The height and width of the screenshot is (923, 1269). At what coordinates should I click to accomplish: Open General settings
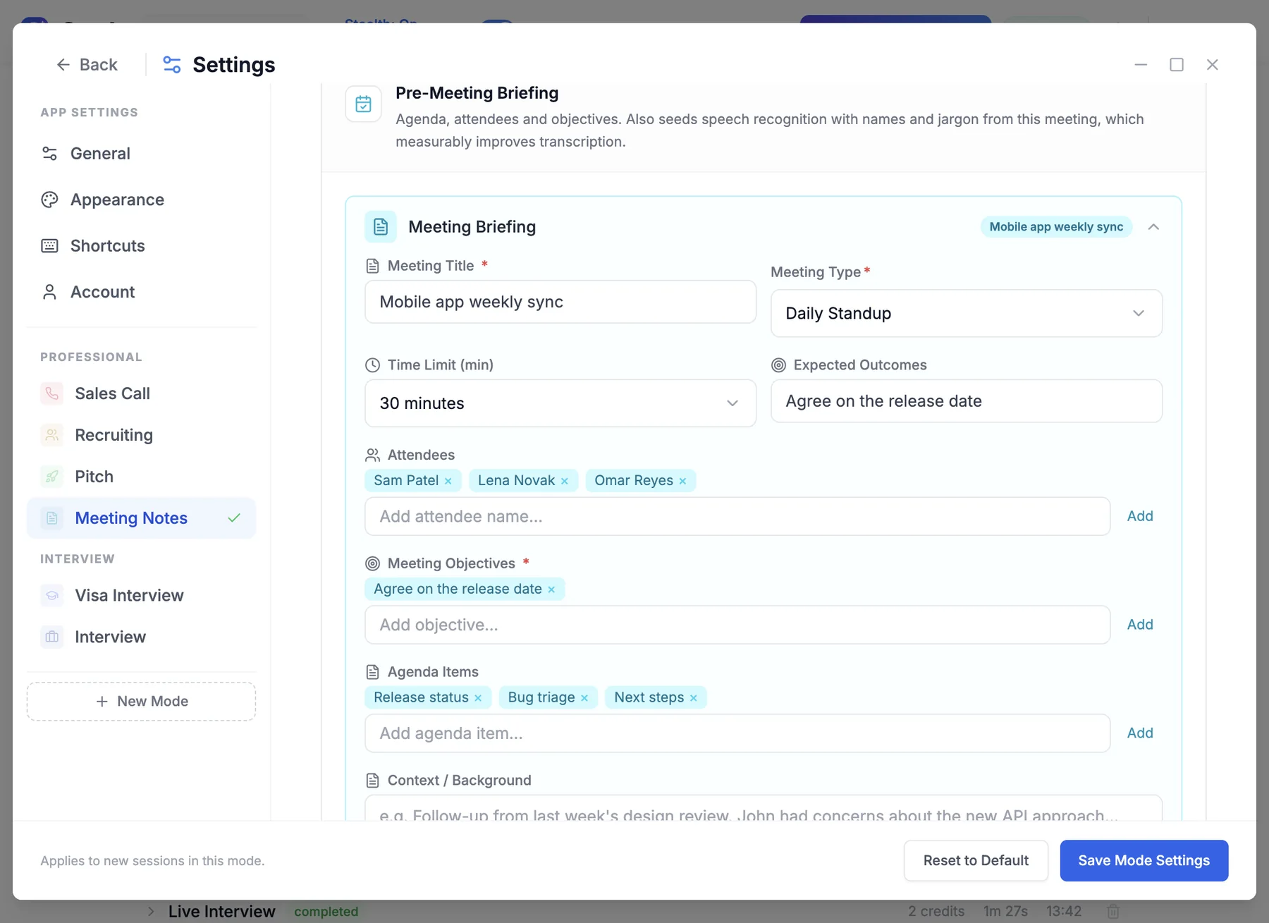coord(141,154)
